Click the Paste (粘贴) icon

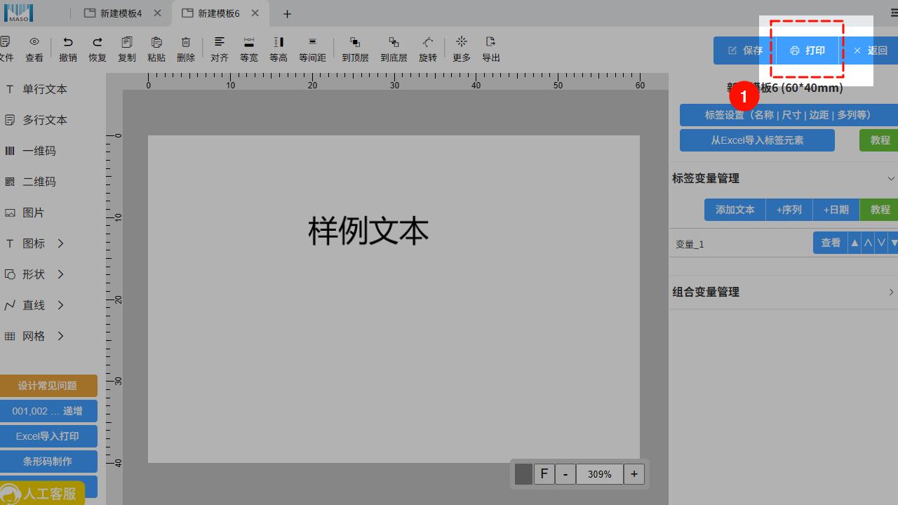156,43
